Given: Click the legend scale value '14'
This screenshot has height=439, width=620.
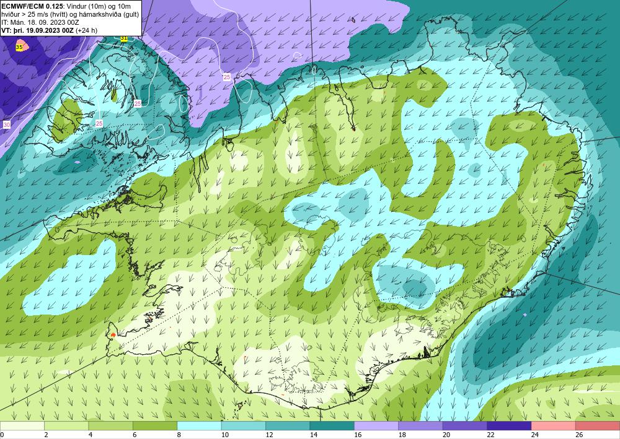Looking at the screenshot, I should [x=314, y=435].
